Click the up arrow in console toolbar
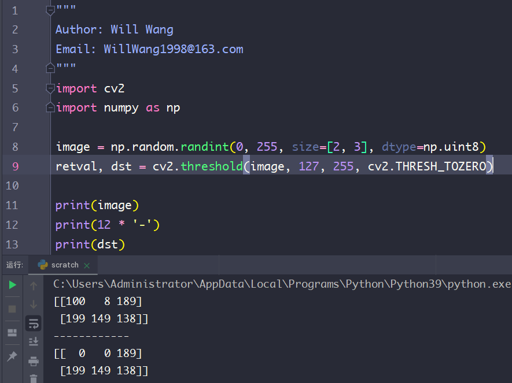512x383 pixels. click(34, 286)
